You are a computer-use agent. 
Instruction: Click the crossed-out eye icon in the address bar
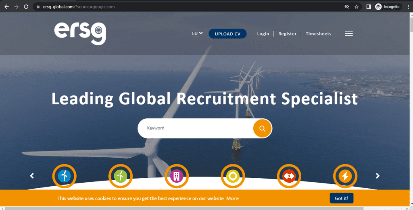coord(346,6)
